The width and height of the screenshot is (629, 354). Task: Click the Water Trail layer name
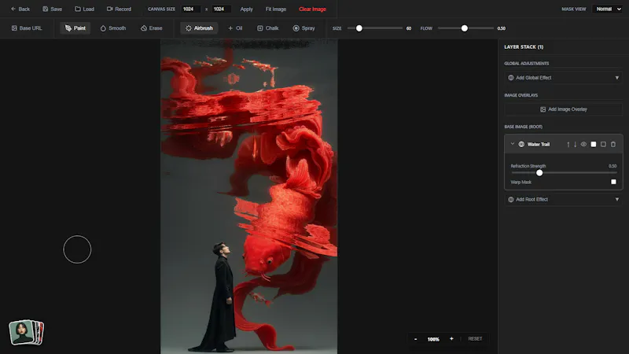(x=539, y=144)
